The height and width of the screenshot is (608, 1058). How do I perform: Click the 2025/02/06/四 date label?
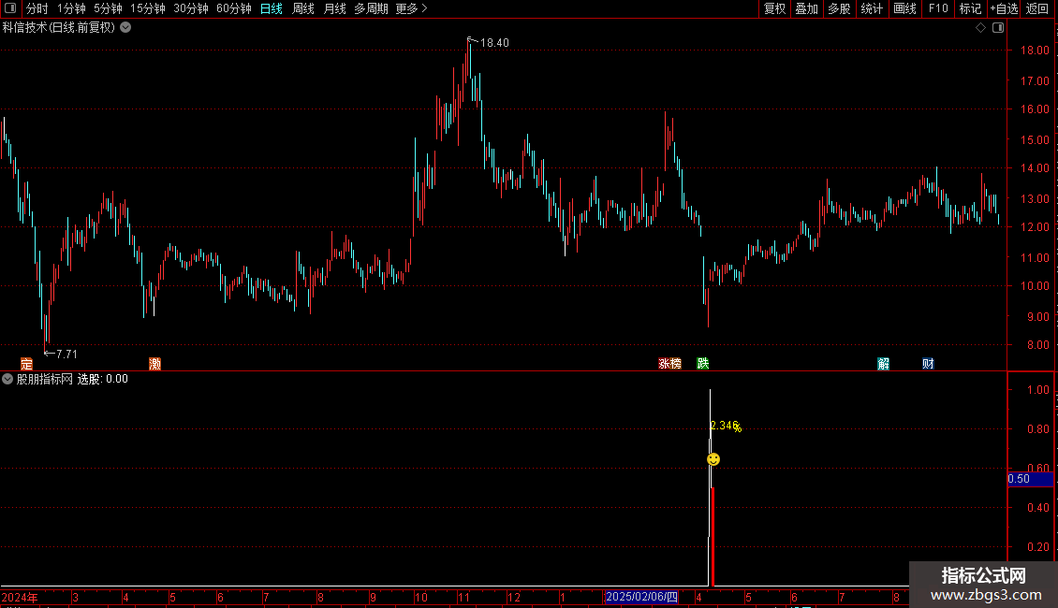pos(641,597)
